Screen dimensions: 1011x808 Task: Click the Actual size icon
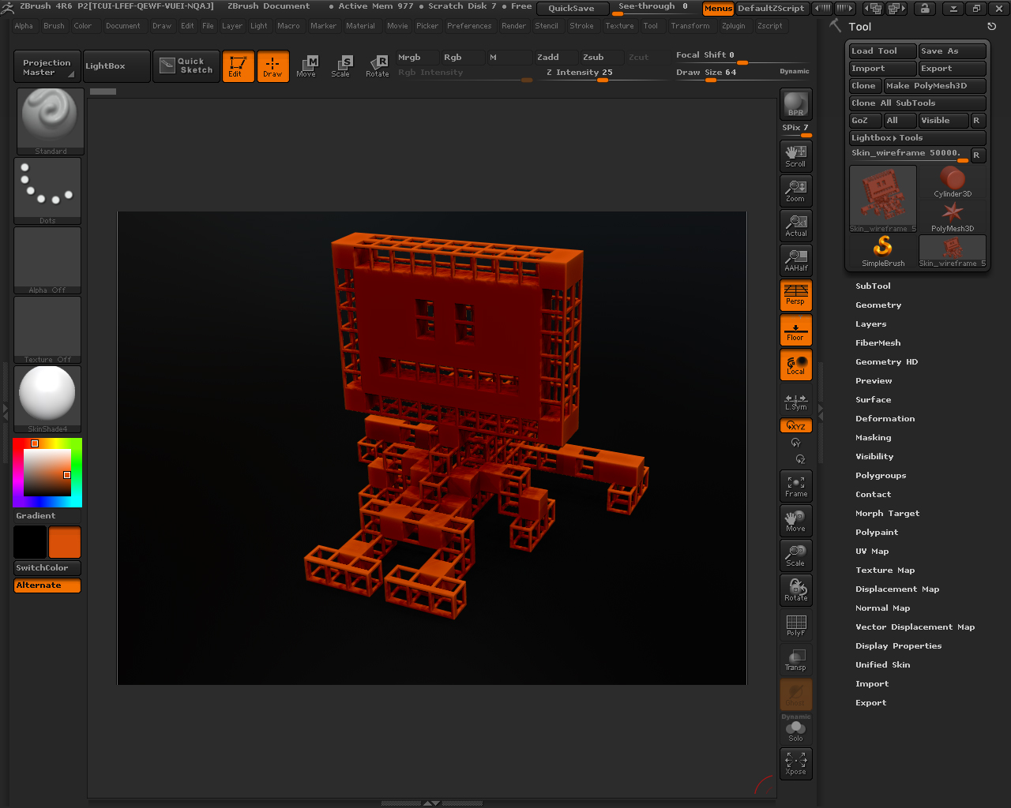point(795,224)
